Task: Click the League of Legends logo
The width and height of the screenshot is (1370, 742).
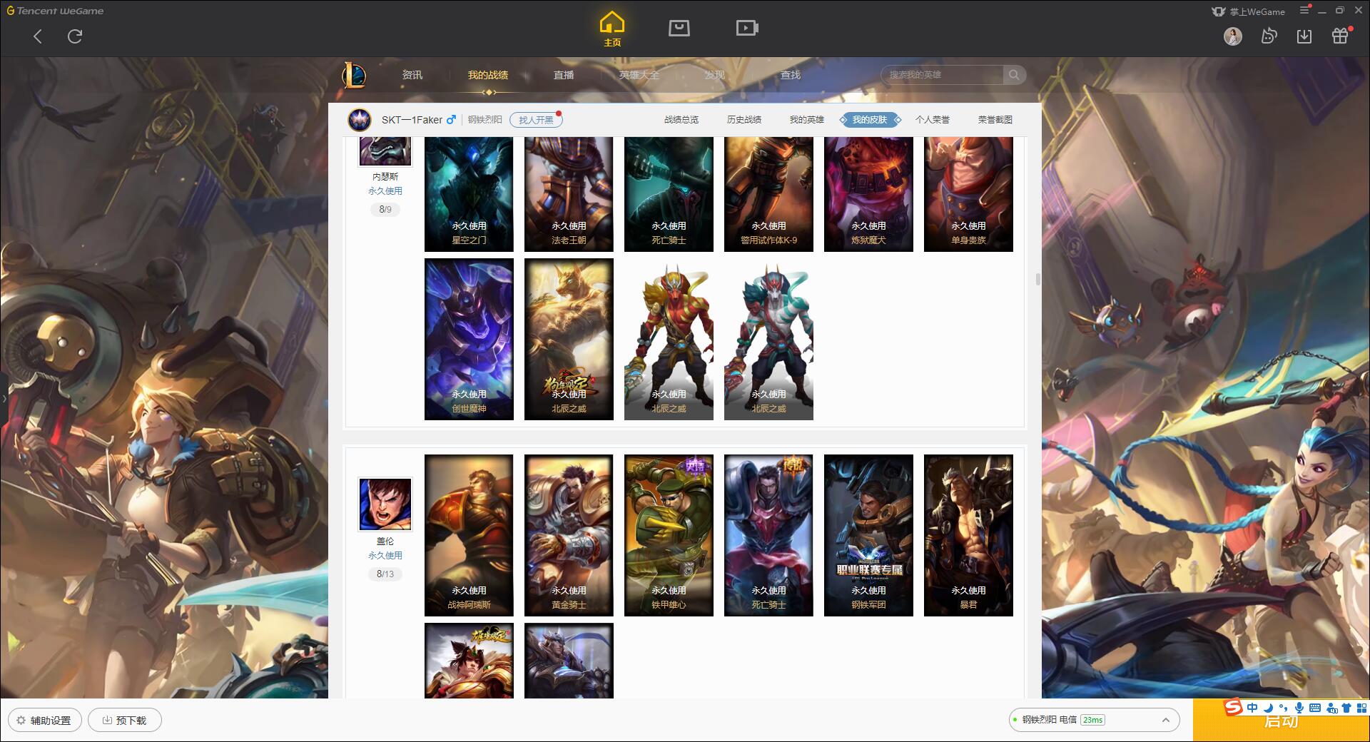Action: pyautogui.click(x=354, y=75)
